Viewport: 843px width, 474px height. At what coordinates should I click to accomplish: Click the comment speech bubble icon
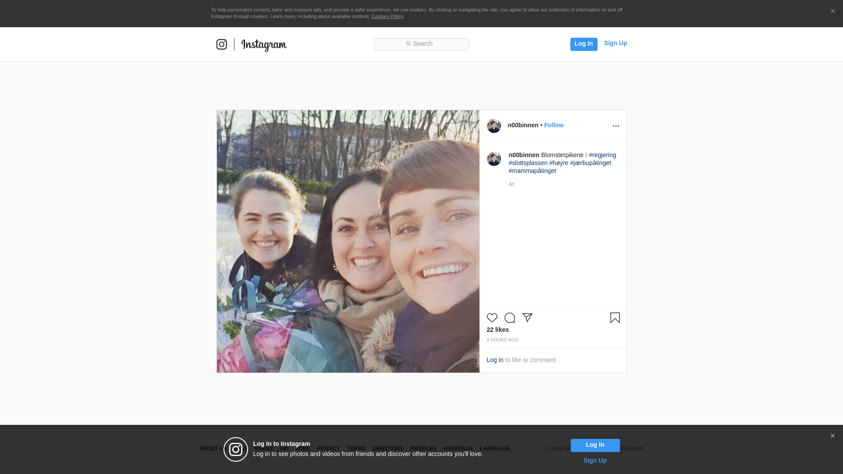pos(510,318)
